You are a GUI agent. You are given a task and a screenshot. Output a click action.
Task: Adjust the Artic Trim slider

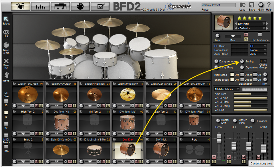[251, 94]
